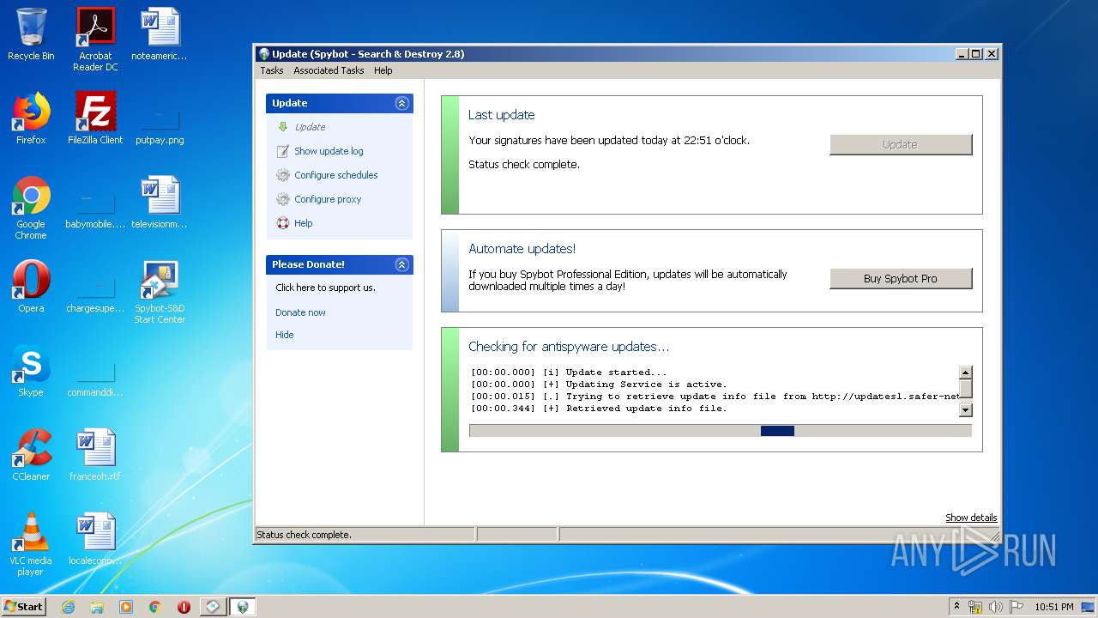Open the Associated Tasks menu
Screen dimensions: 1098x618
[x=329, y=70]
